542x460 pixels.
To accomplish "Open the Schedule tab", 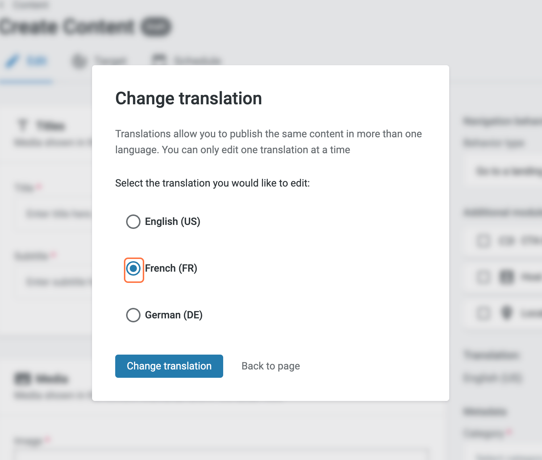I will point(197,61).
